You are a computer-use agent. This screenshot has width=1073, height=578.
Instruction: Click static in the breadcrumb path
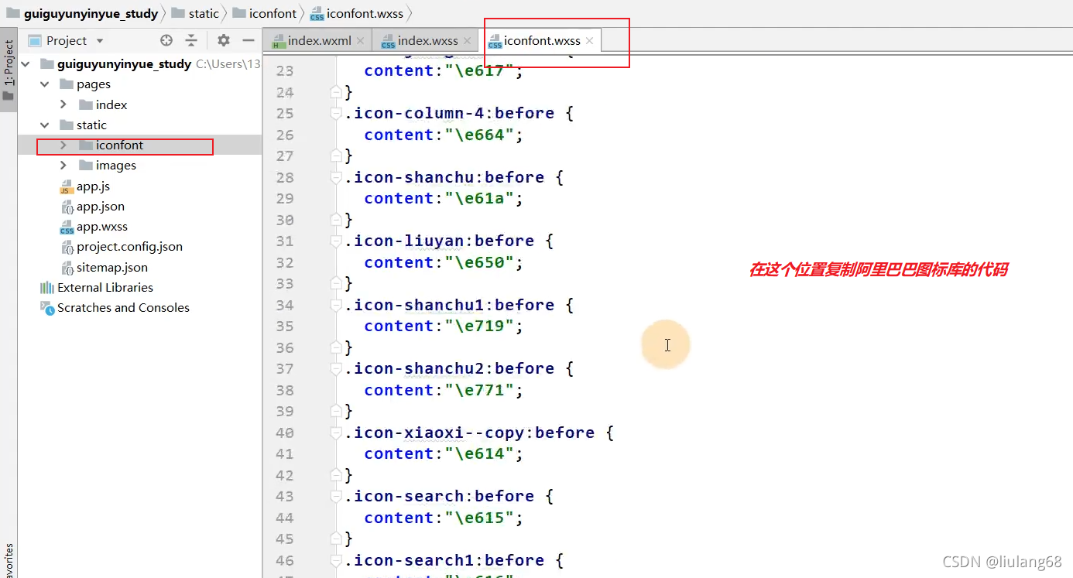(204, 13)
